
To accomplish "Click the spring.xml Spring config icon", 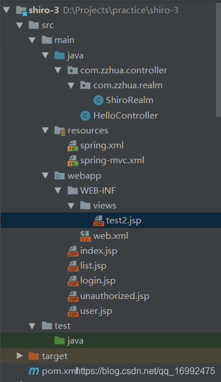I will point(73,146).
